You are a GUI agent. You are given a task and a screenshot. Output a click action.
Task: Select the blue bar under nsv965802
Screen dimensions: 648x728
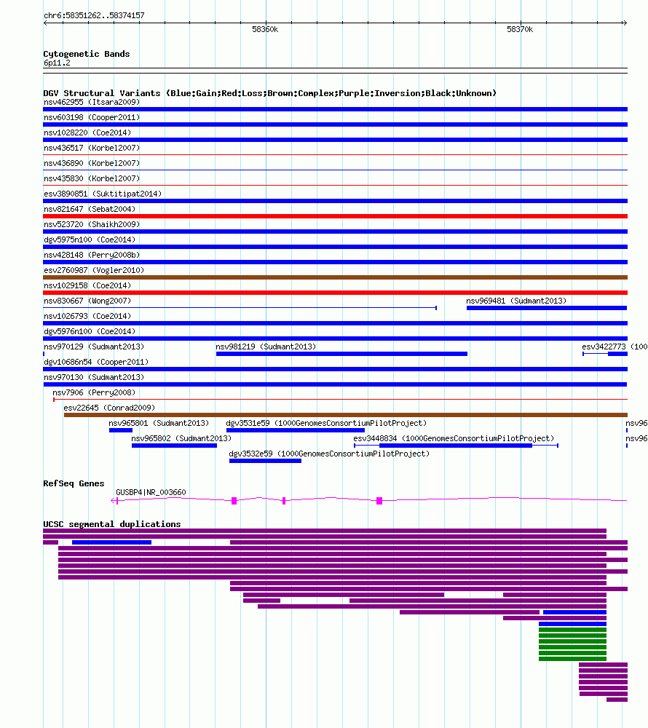click(174, 446)
